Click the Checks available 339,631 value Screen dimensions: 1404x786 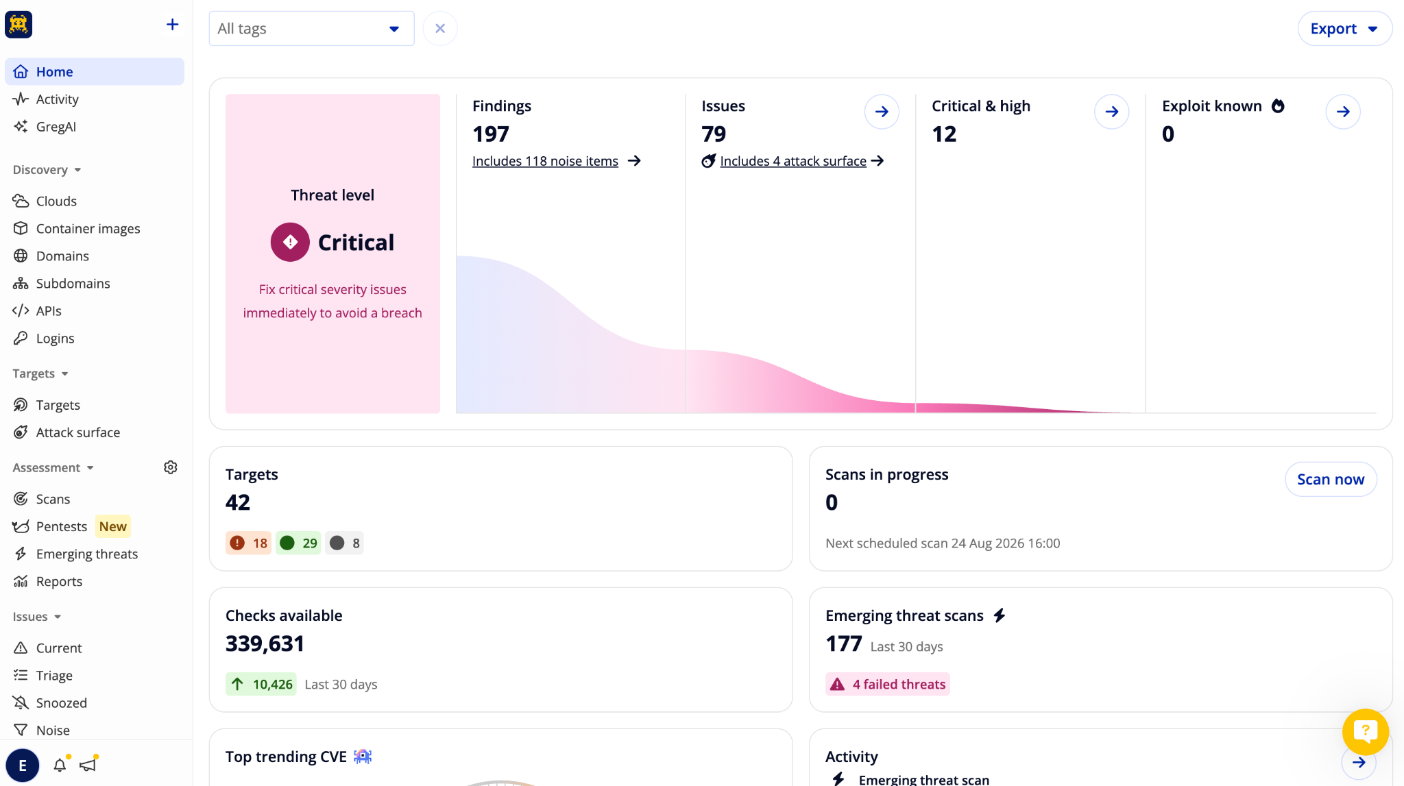tap(265, 643)
